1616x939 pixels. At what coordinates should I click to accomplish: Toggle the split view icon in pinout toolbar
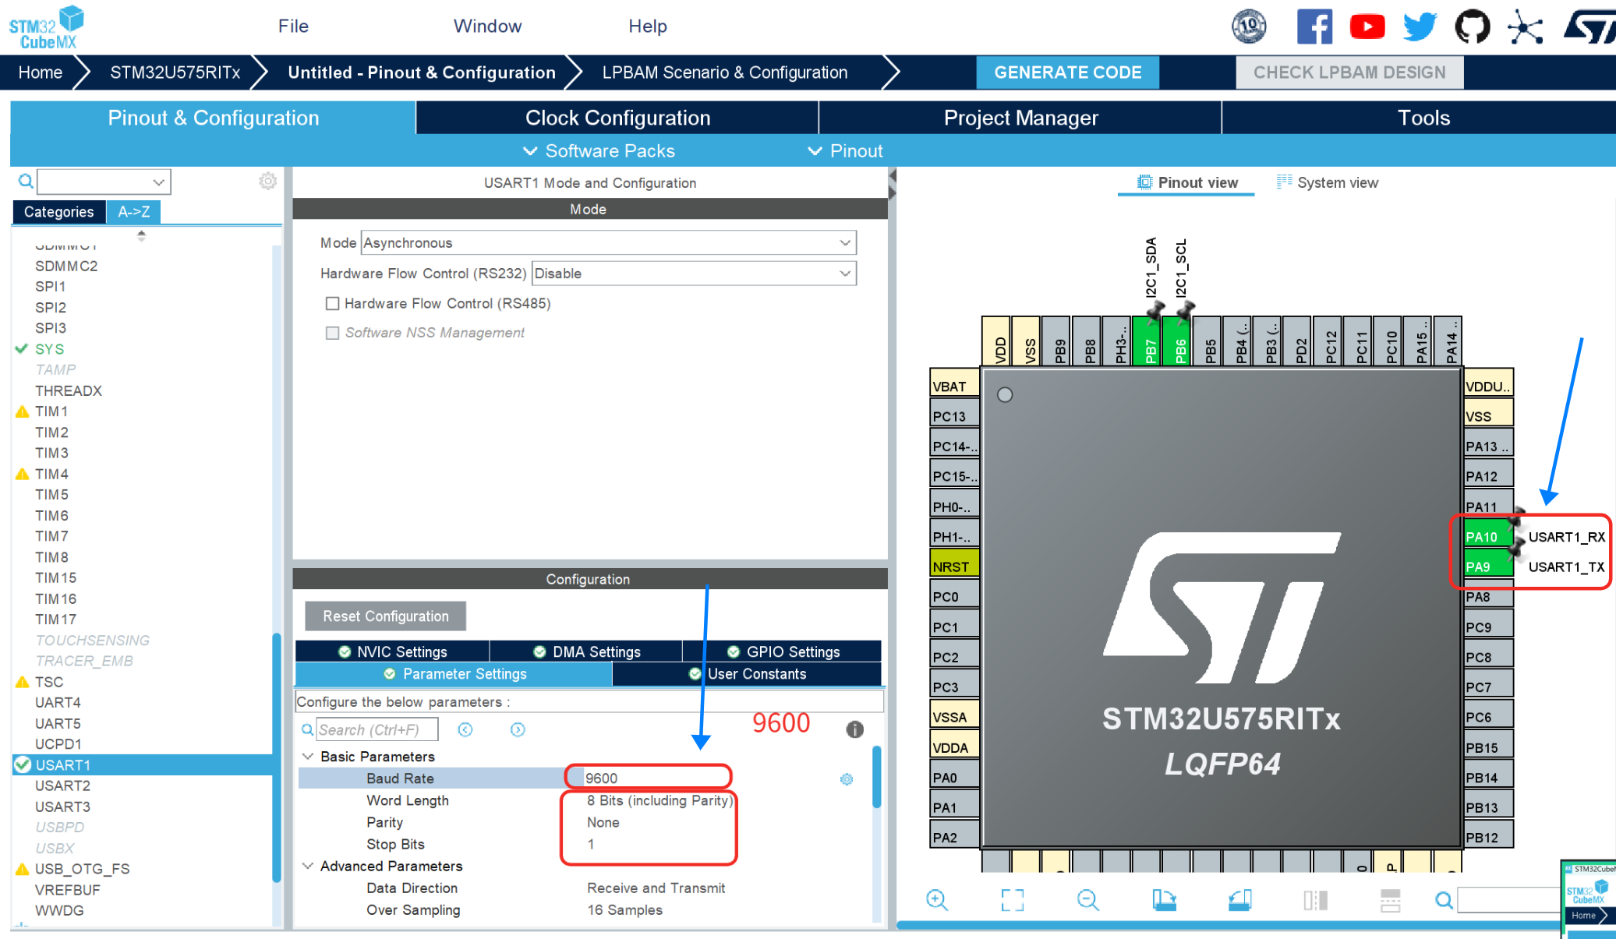point(1315,900)
